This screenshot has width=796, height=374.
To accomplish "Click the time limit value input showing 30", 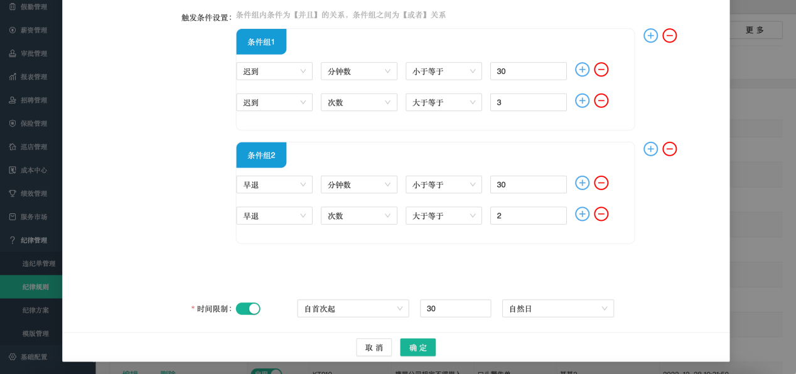I will (x=455, y=308).
